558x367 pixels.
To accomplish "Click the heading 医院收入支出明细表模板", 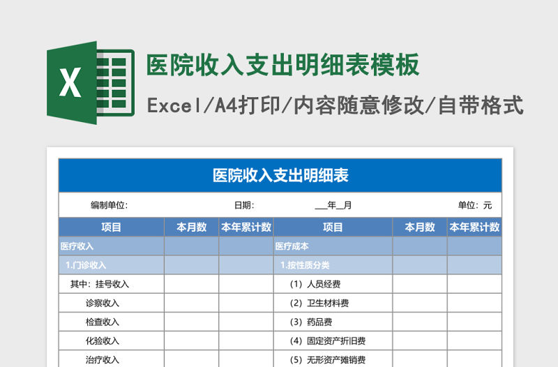I will (282, 65).
